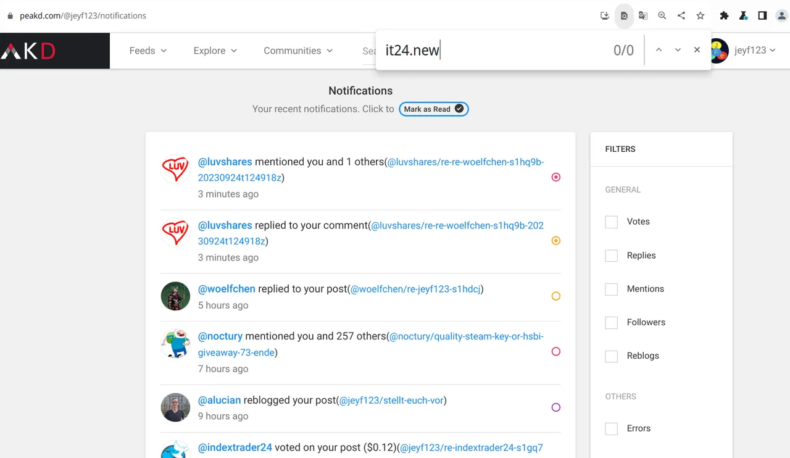The height and width of the screenshot is (458, 790).
Task: Click the page URL in the address bar
Action: click(83, 16)
